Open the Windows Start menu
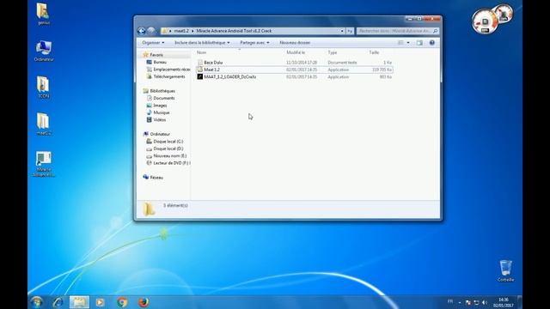Screen dimensions: 550x309 [x=36, y=302]
